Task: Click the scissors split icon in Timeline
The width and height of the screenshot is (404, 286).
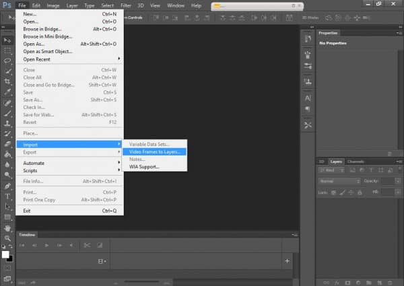Action: coord(87,246)
